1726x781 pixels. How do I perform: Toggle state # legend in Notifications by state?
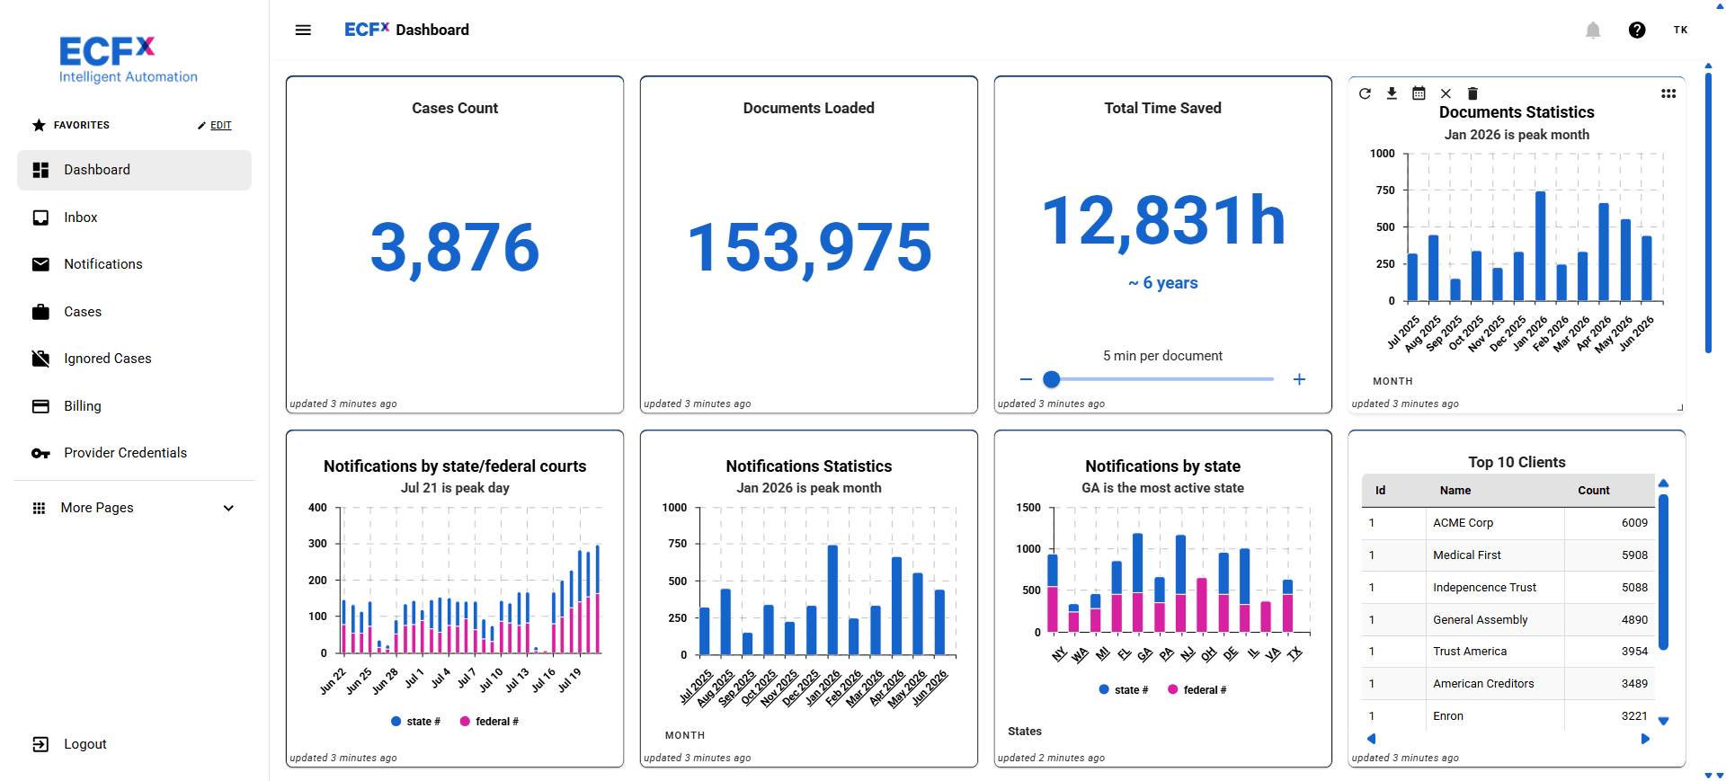(1124, 690)
